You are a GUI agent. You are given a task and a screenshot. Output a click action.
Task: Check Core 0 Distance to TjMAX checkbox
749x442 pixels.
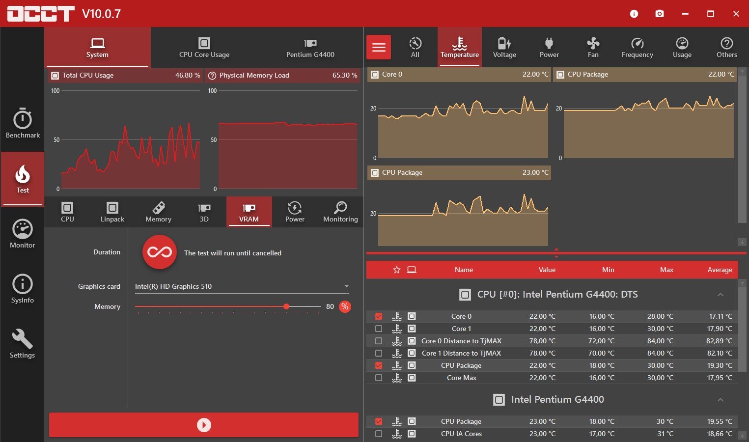[x=378, y=341]
